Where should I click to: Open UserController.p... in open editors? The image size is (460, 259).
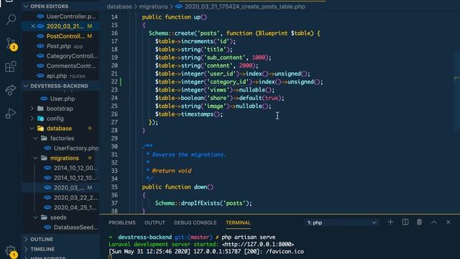pos(60,16)
